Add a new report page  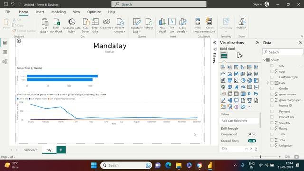(x=61, y=150)
